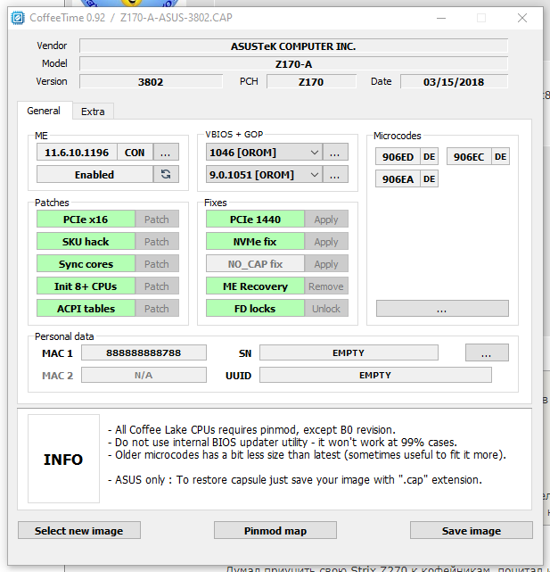Click the 906ED microcode entry
The width and height of the screenshot is (550, 572).
[x=398, y=156]
